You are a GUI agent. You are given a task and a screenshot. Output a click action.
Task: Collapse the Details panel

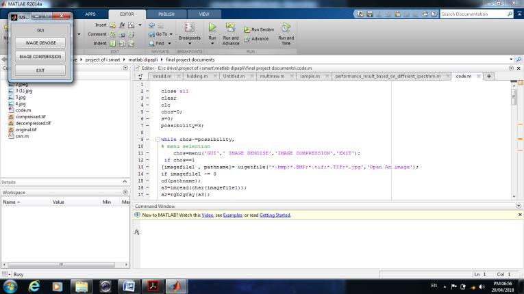[125, 182]
